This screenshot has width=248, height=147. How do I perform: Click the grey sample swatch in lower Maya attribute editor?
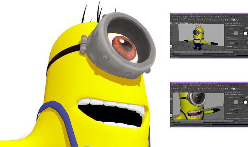click(236, 102)
